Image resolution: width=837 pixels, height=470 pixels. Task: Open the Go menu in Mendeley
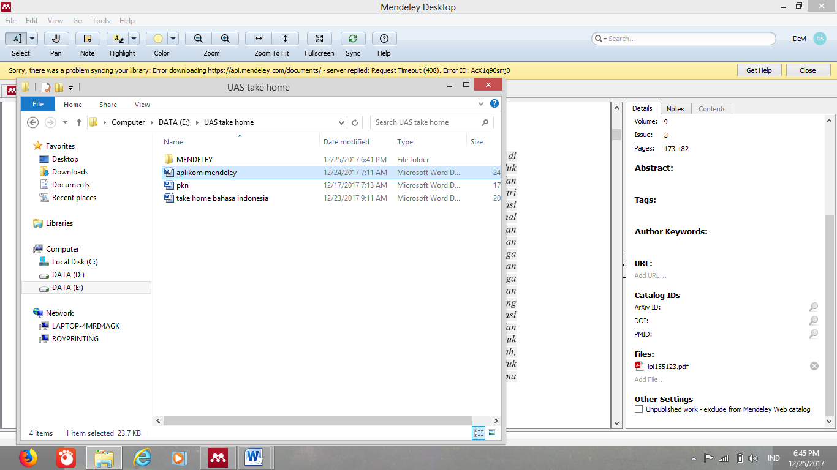pos(78,21)
